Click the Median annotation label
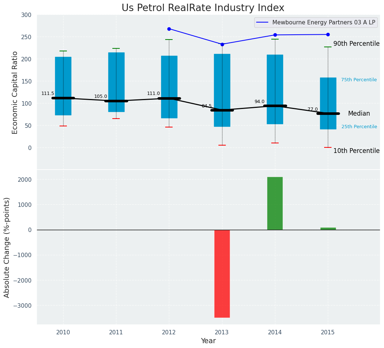Viewport: 384px width, 348px height. pyautogui.click(x=359, y=114)
